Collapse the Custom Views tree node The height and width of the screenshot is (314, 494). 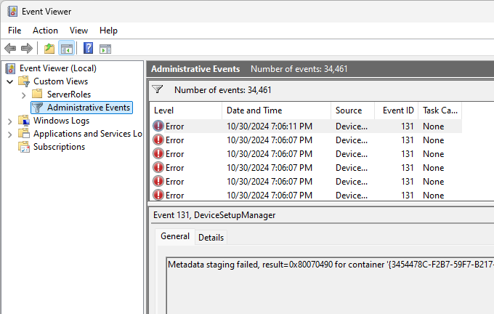click(10, 81)
